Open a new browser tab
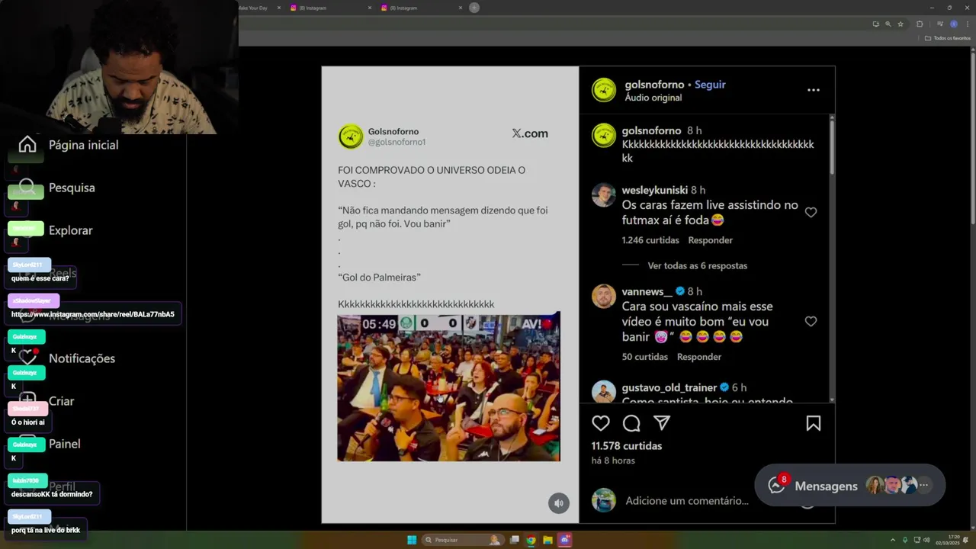This screenshot has height=549, width=976. coord(474,8)
